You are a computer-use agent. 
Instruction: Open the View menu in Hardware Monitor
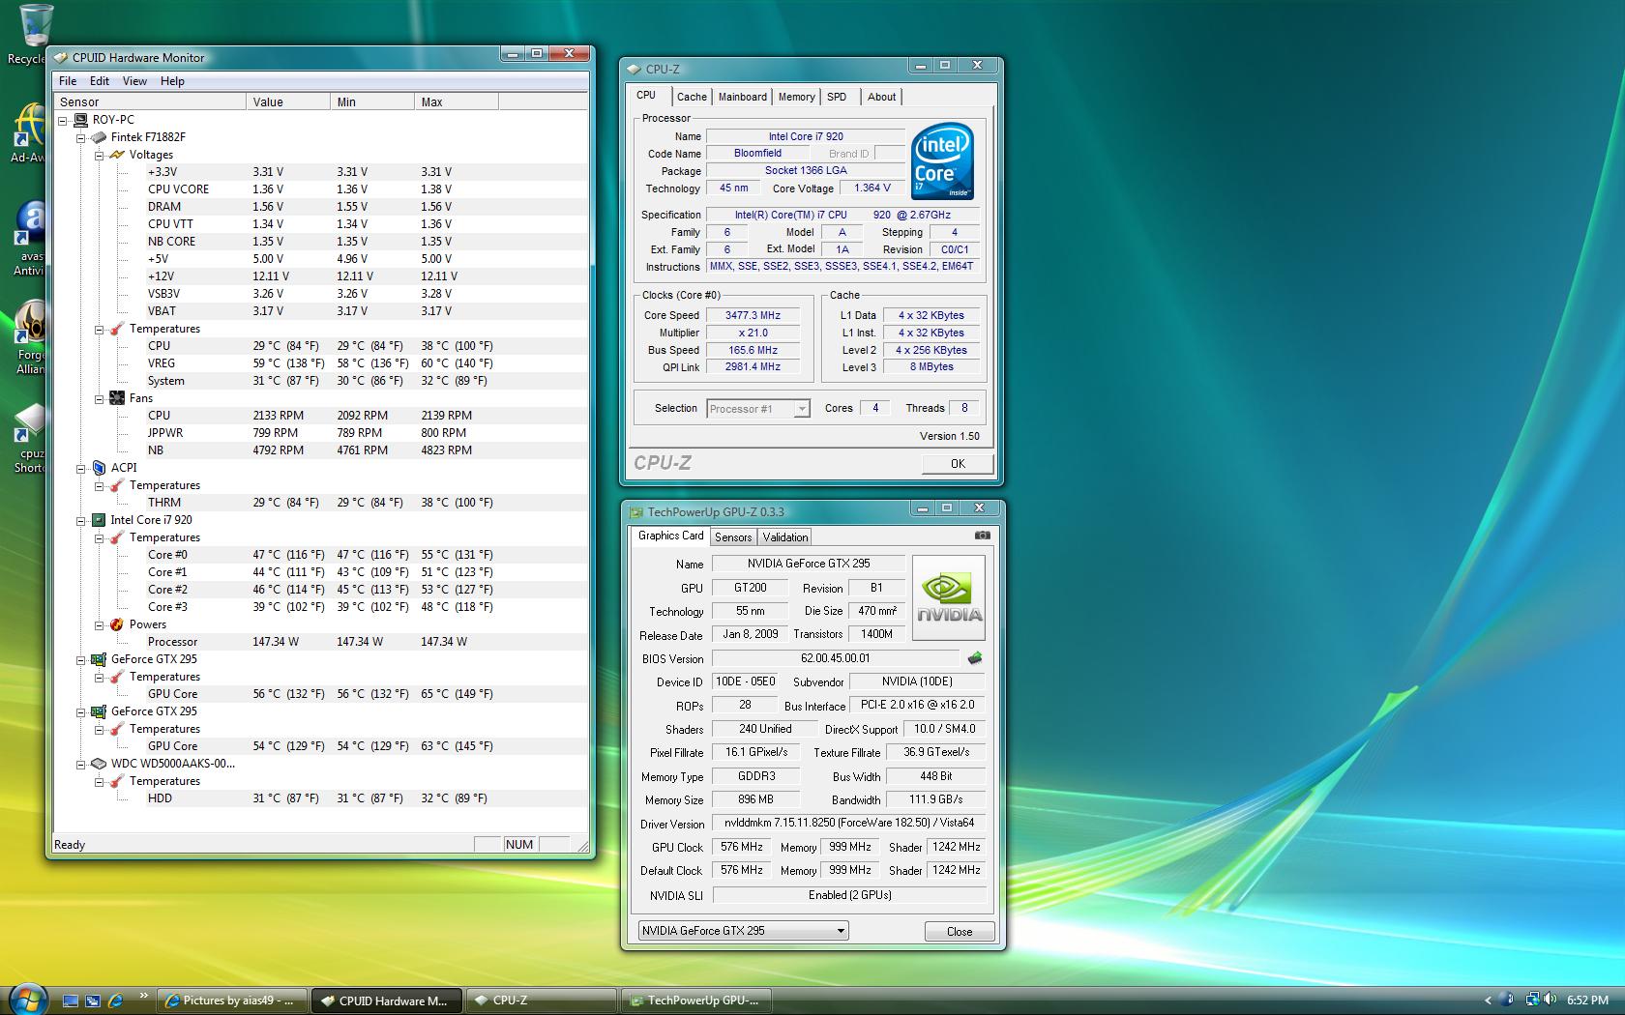click(x=134, y=81)
